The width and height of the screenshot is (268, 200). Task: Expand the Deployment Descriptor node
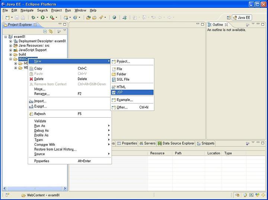point(10,41)
